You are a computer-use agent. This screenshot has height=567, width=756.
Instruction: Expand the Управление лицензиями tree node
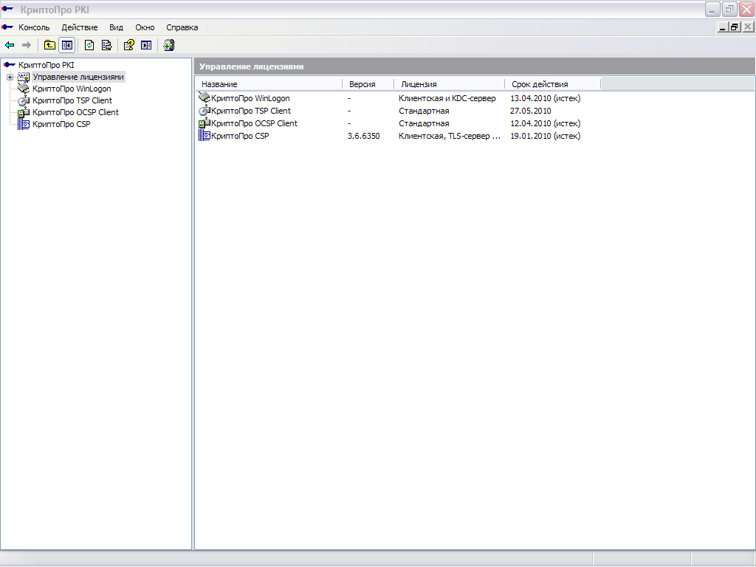tap(10, 77)
